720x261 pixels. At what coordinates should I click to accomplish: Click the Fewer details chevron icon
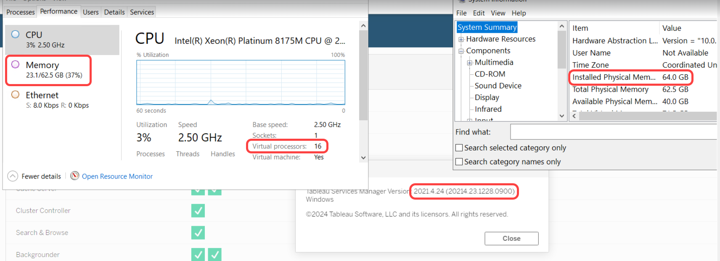pos(13,176)
